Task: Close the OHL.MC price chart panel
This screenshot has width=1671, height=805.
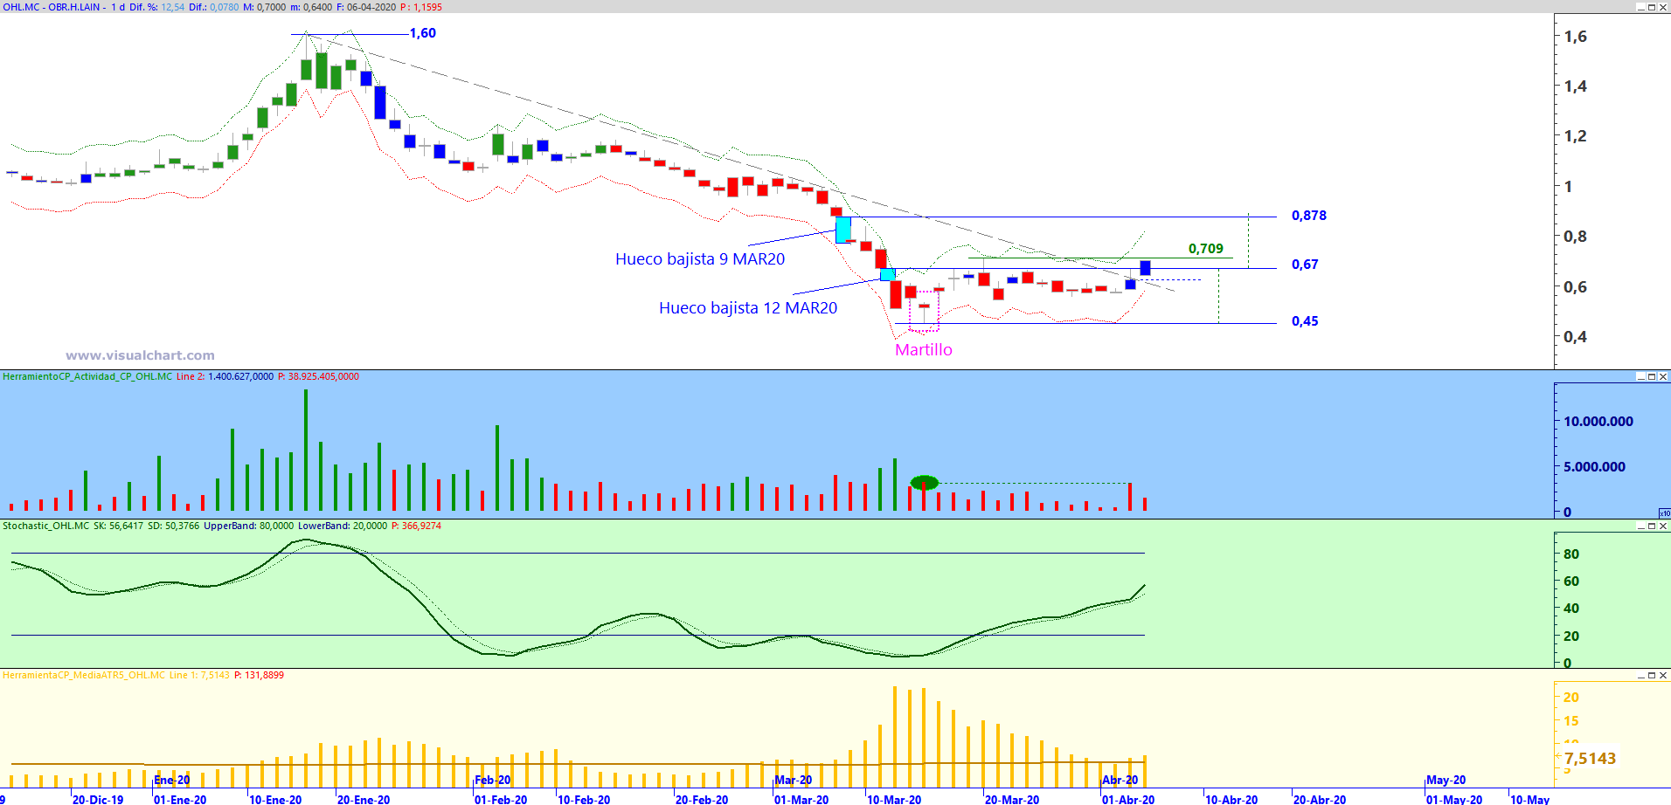Action: point(1663,7)
